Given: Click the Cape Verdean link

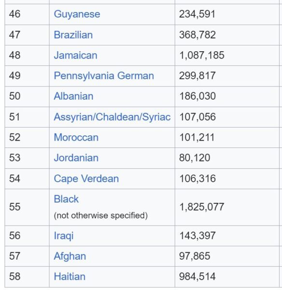Looking at the screenshot, I should (x=86, y=179).
